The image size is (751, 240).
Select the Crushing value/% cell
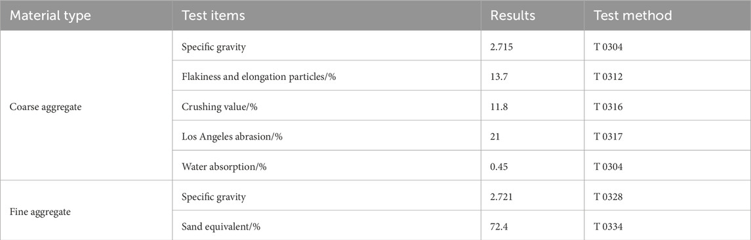tap(327, 106)
